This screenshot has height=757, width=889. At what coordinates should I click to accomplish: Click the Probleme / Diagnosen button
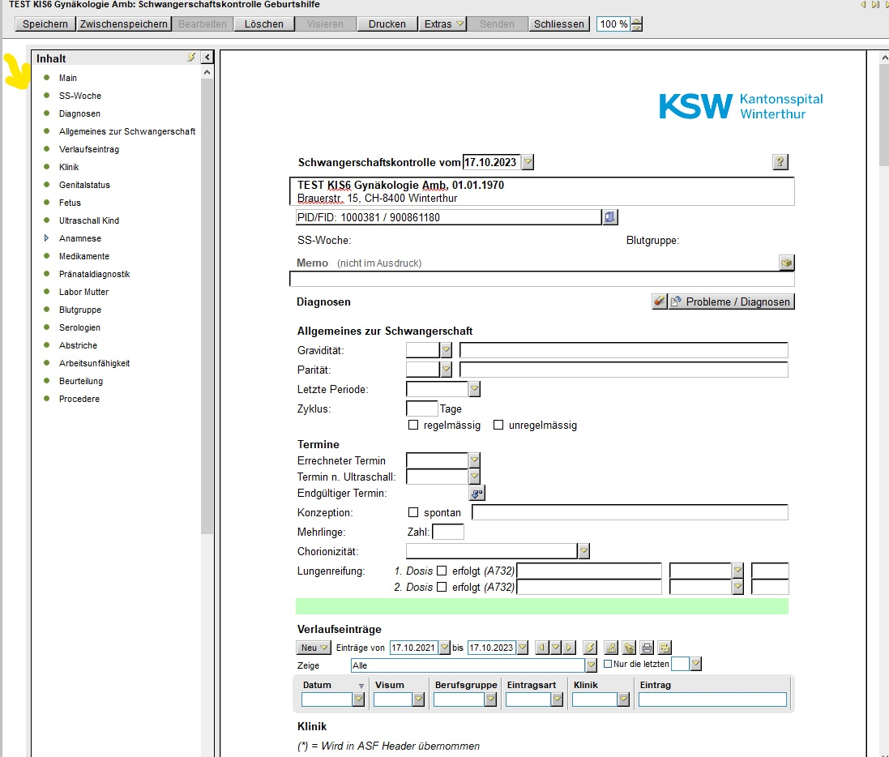[x=731, y=302]
